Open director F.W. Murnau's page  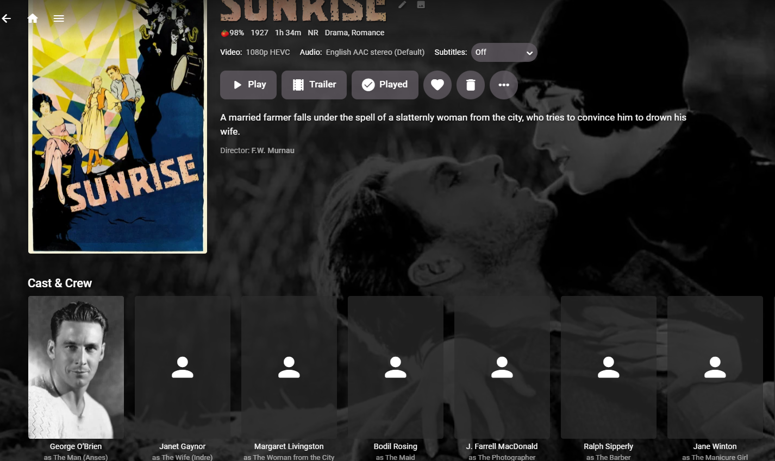(273, 150)
